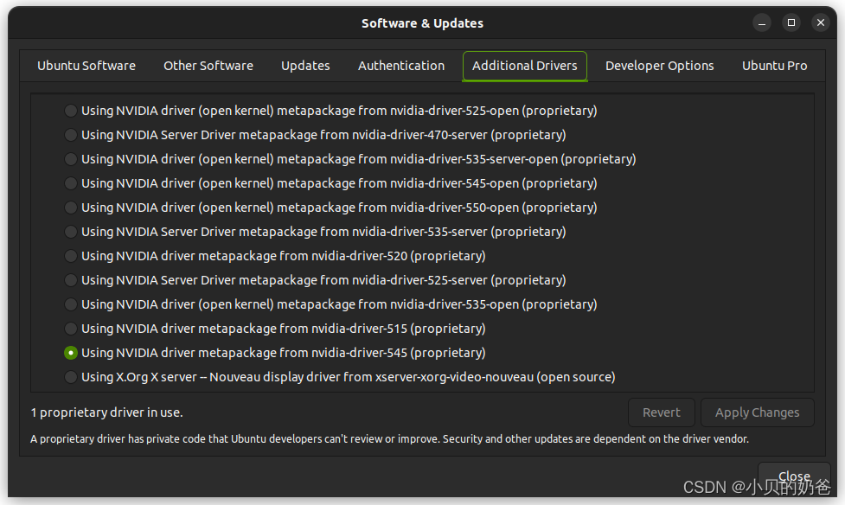This screenshot has height=505, width=845.
Task: Open the Ubuntu Software tab
Action: pos(86,66)
